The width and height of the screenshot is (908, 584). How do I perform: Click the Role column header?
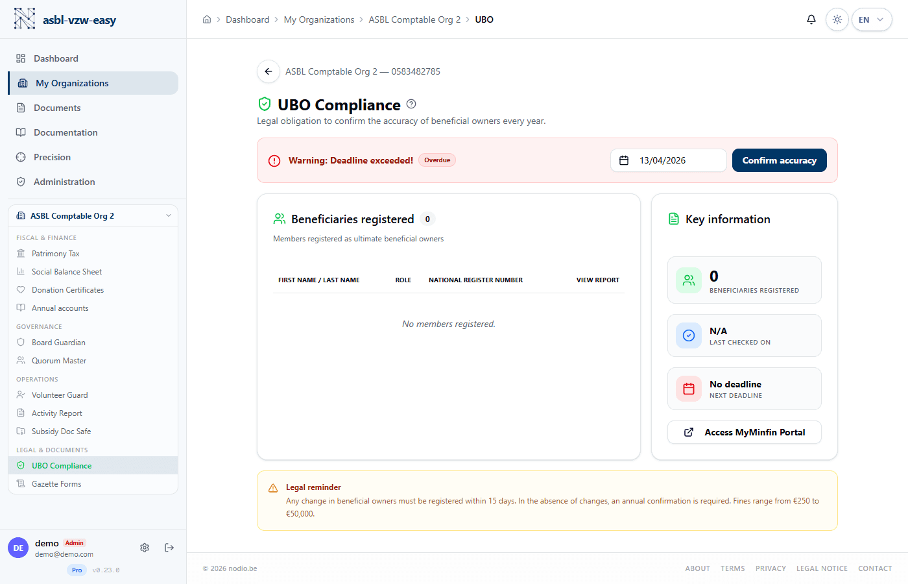(x=403, y=280)
